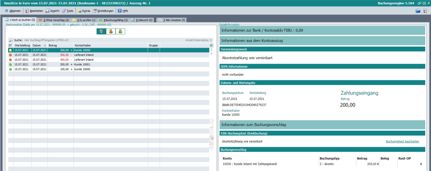This screenshot has height=171, width=431.
Task: Select the first teal view toggle button
Action: tap(101, 31)
